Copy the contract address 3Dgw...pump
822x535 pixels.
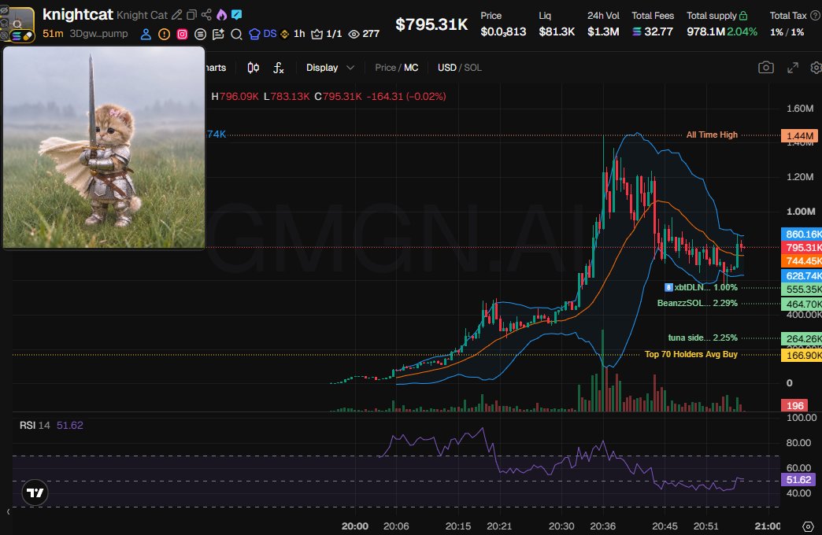tap(98, 34)
